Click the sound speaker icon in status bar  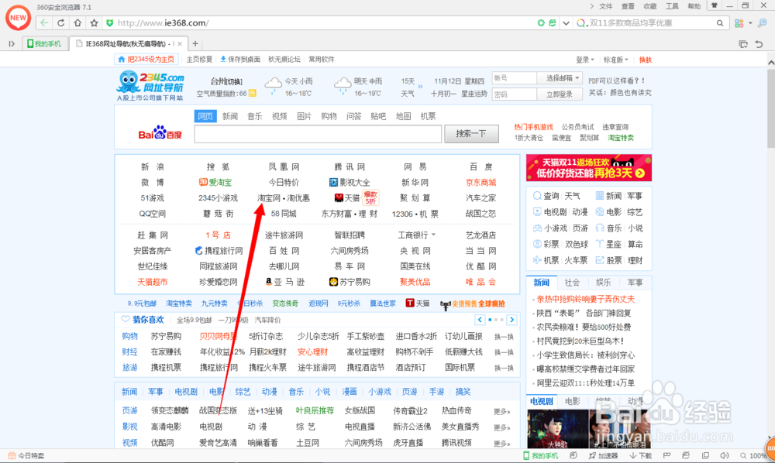725,455
